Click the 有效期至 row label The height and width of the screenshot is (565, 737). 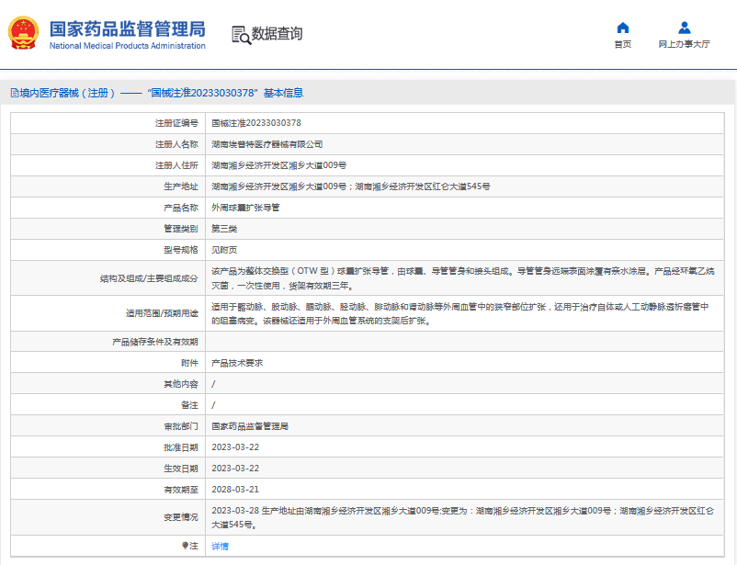[181, 490]
